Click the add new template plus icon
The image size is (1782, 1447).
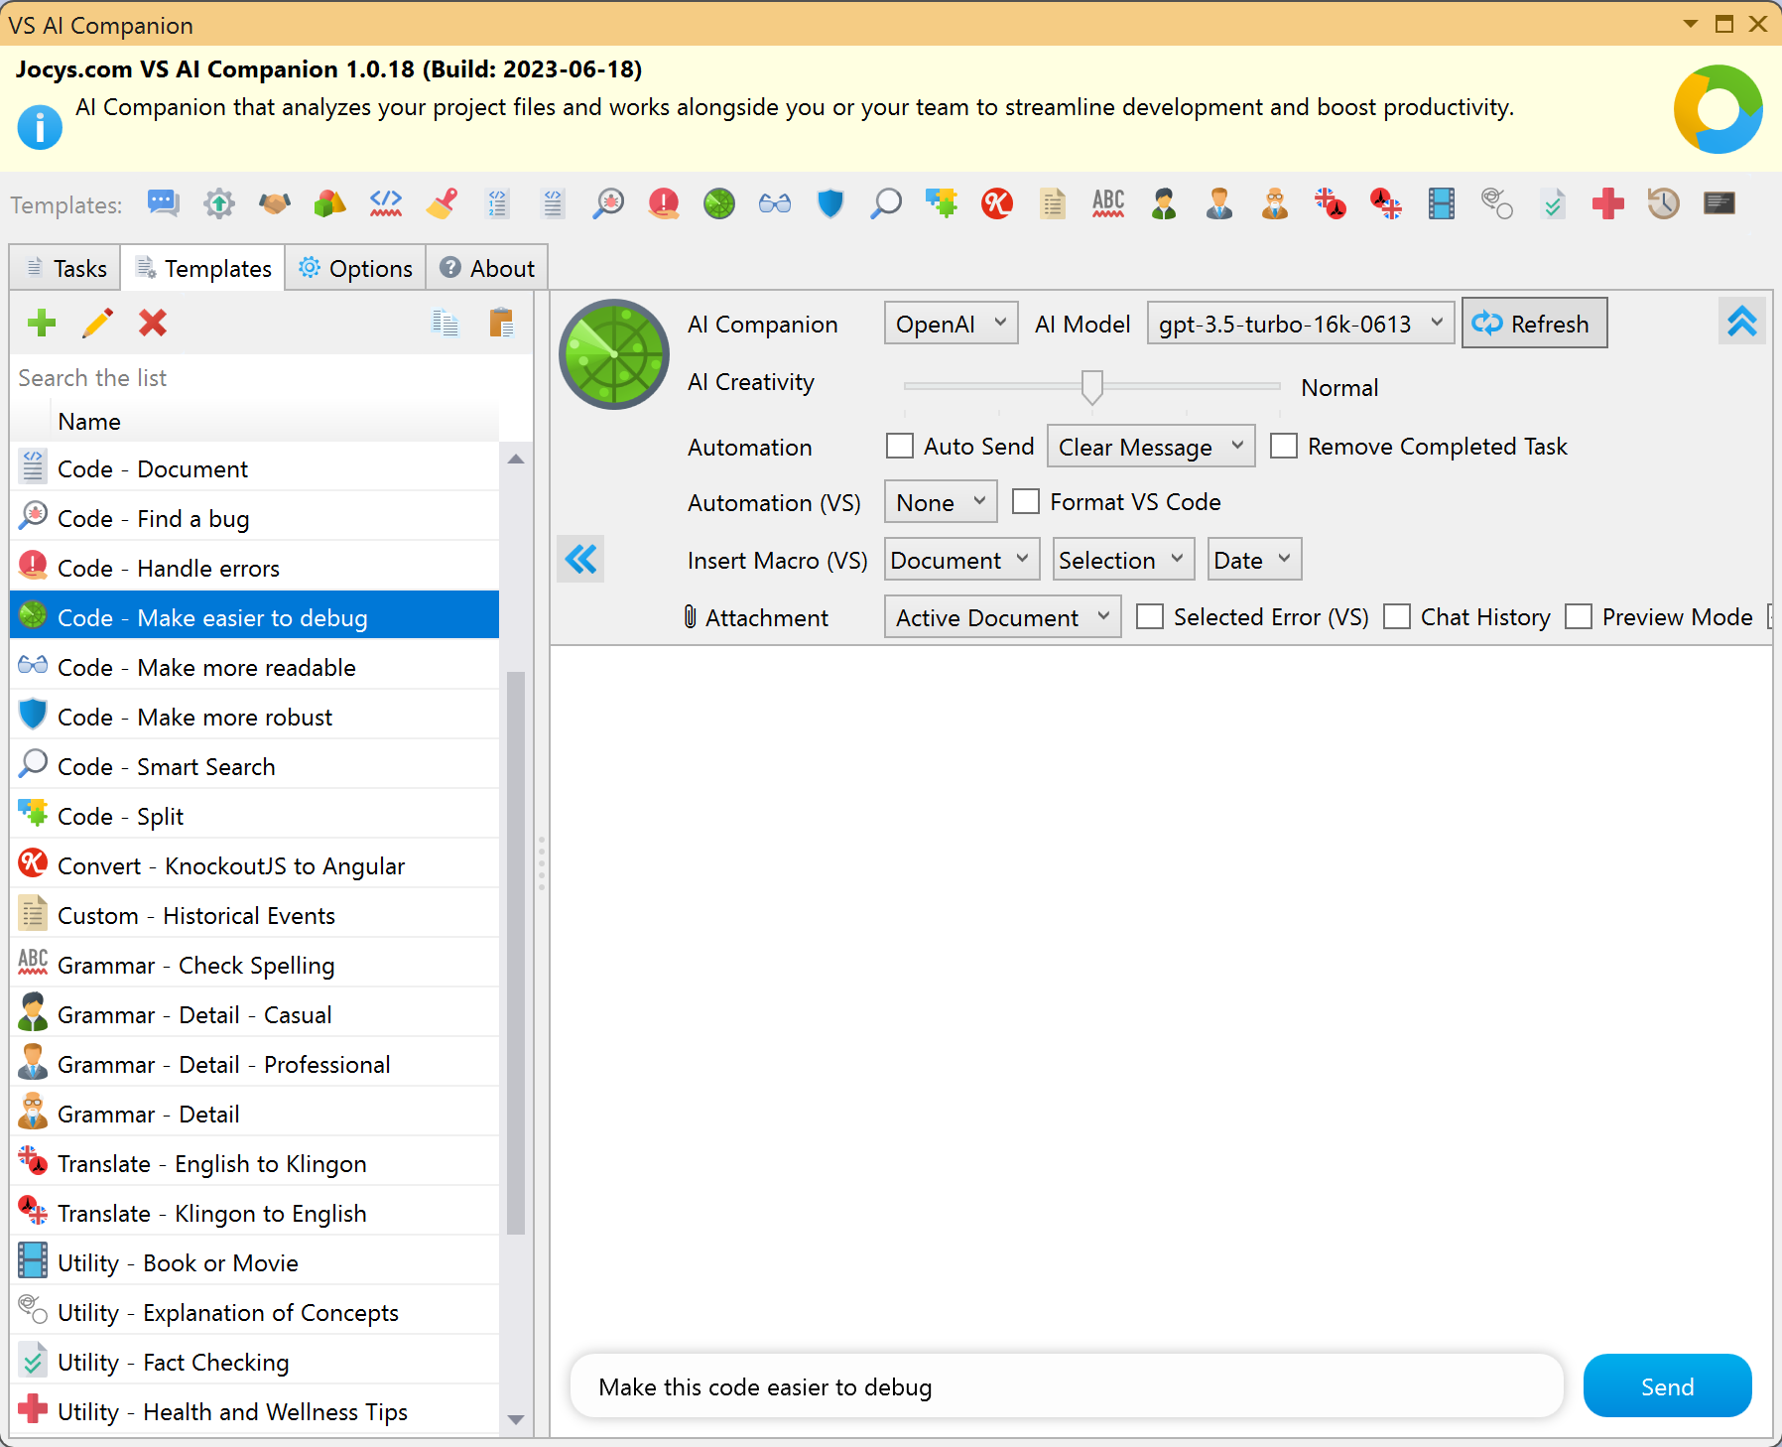click(x=42, y=324)
